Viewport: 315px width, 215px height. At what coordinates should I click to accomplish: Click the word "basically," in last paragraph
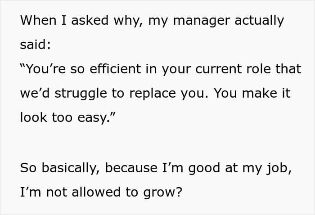tap(71, 168)
